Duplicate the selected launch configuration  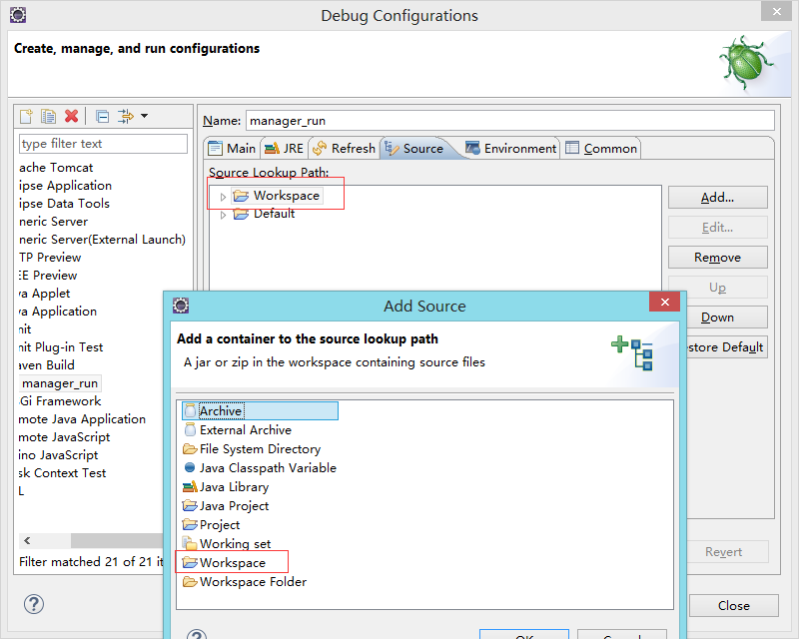tap(48, 116)
